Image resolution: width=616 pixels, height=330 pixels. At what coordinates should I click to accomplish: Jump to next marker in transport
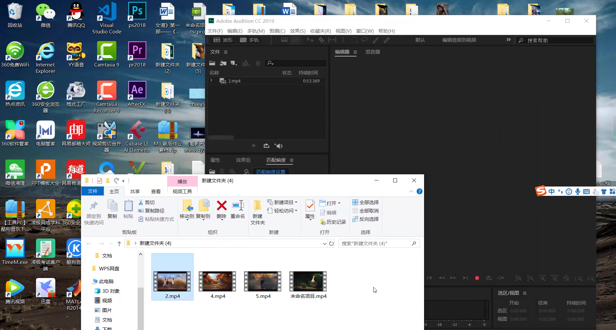(465, 278)
